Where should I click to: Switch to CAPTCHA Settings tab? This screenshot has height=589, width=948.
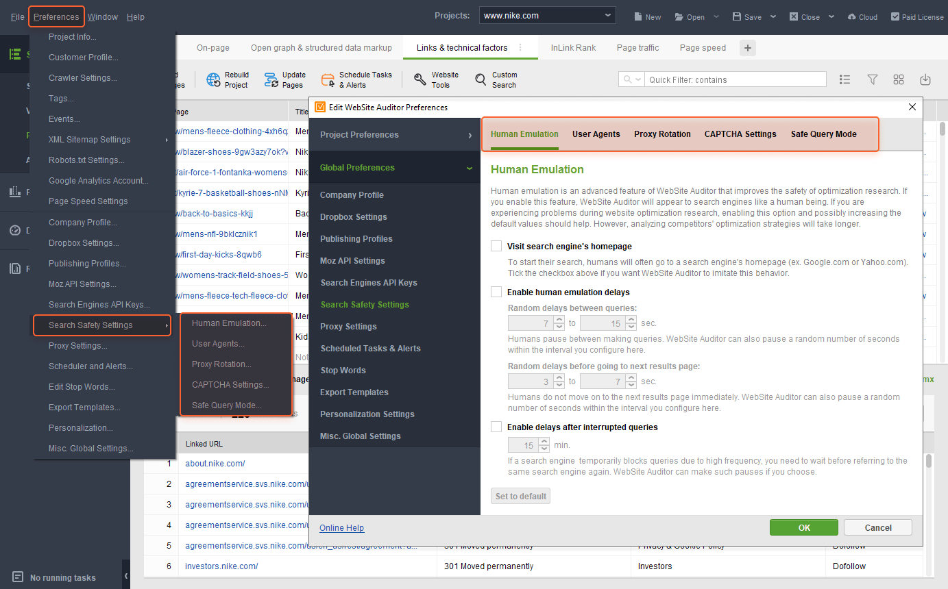click(x=740, y=134)
